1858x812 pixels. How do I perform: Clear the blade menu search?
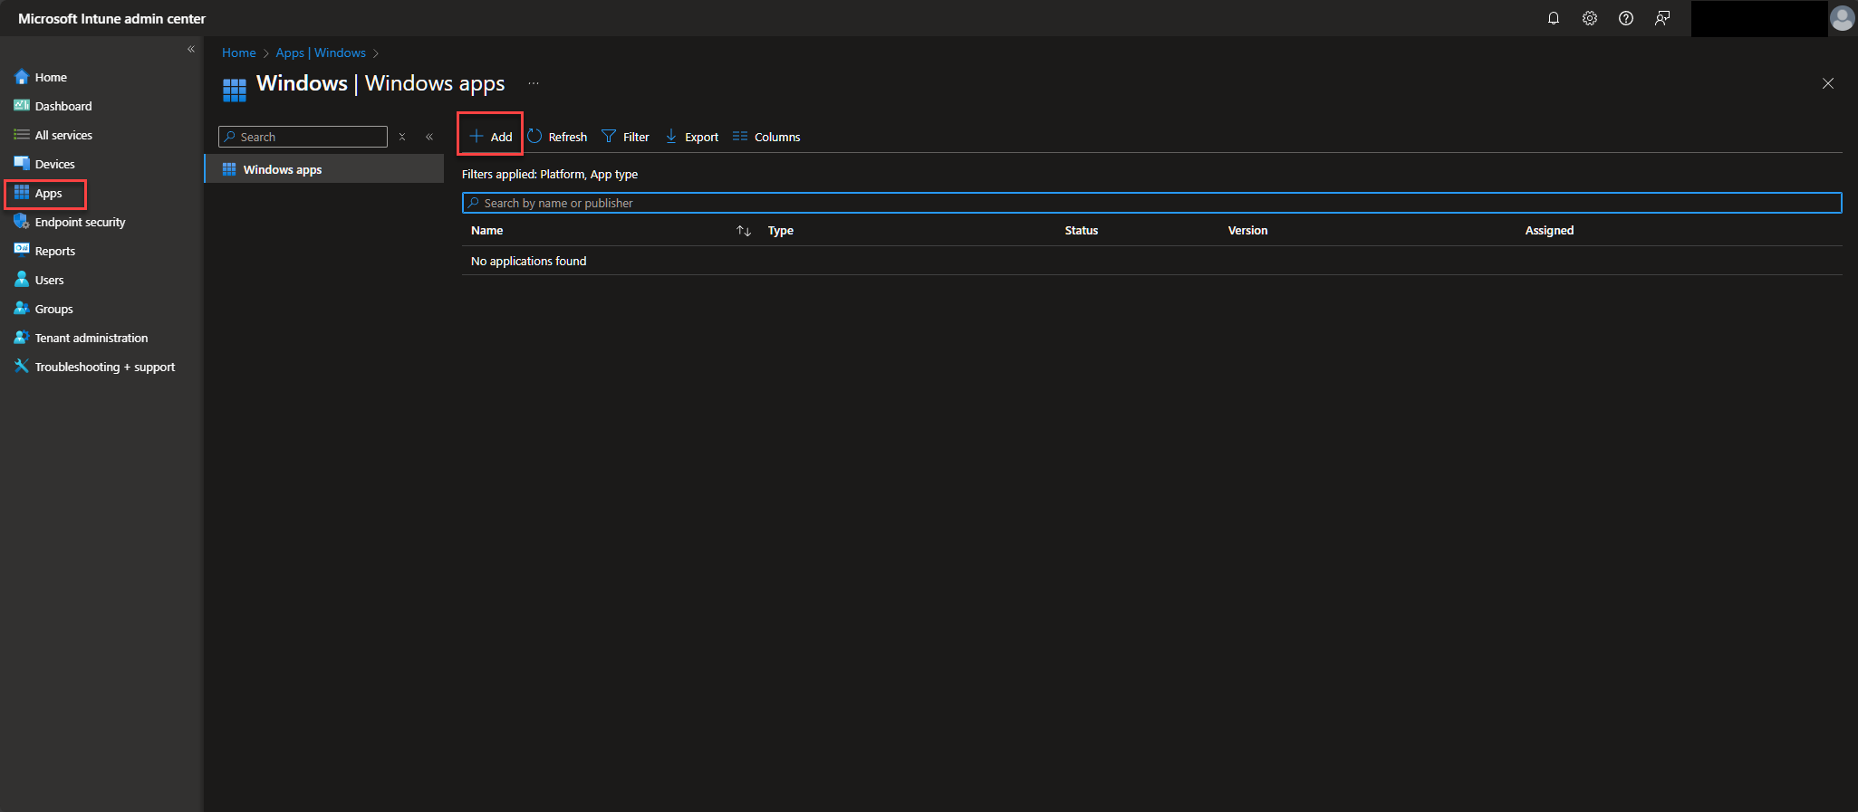tap(402, 137)
